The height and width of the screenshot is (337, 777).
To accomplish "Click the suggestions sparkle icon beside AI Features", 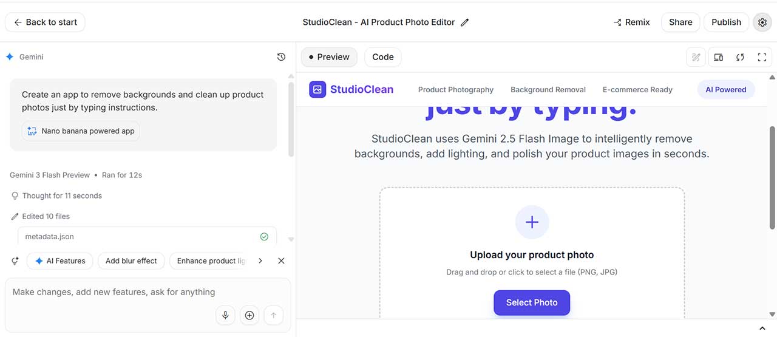I will pos(15,261).
